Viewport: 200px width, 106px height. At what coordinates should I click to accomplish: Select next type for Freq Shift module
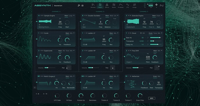pos(131,51)
